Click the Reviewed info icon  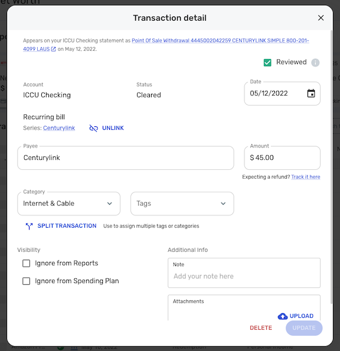point(315,63)
